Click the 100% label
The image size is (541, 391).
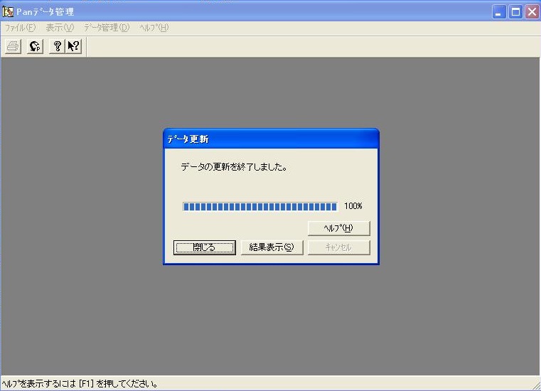click(x=353, y=206)
